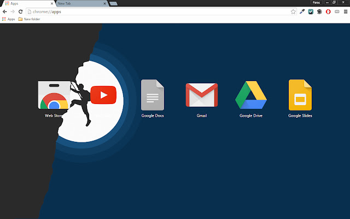Viewport: 350px width, 219px height.
Task: Select the Apps tab
Action: click(x=28, y=4)
